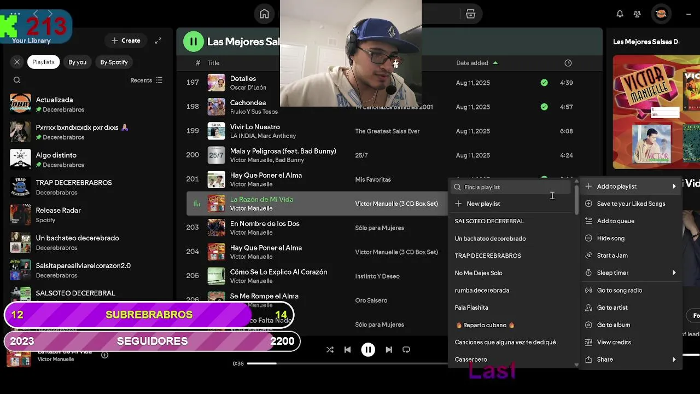700x394 pixels.
Task: Sort by the Title column header
Action: [x=213, y=63]
